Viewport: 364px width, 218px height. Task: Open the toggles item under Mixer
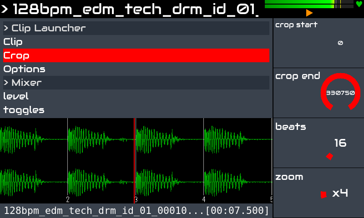136,110
